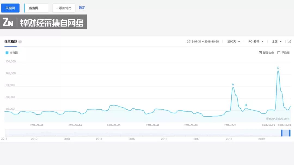
Task: Toggle the 当当网 legend color square
Action: 7,53
